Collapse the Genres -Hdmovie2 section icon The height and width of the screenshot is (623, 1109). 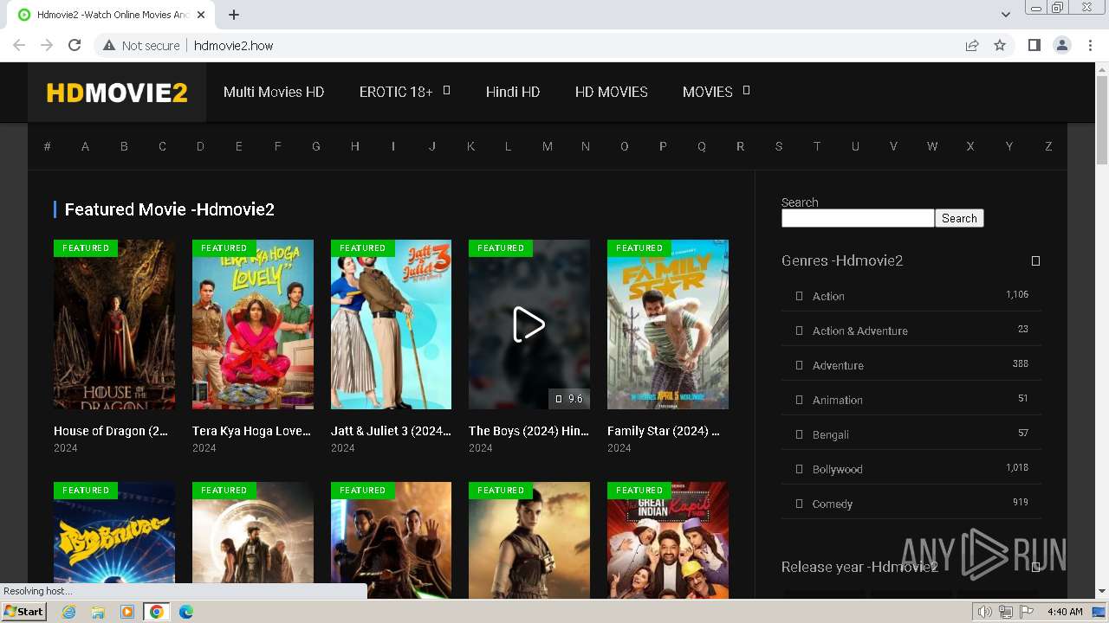(x=1035, y=260)
